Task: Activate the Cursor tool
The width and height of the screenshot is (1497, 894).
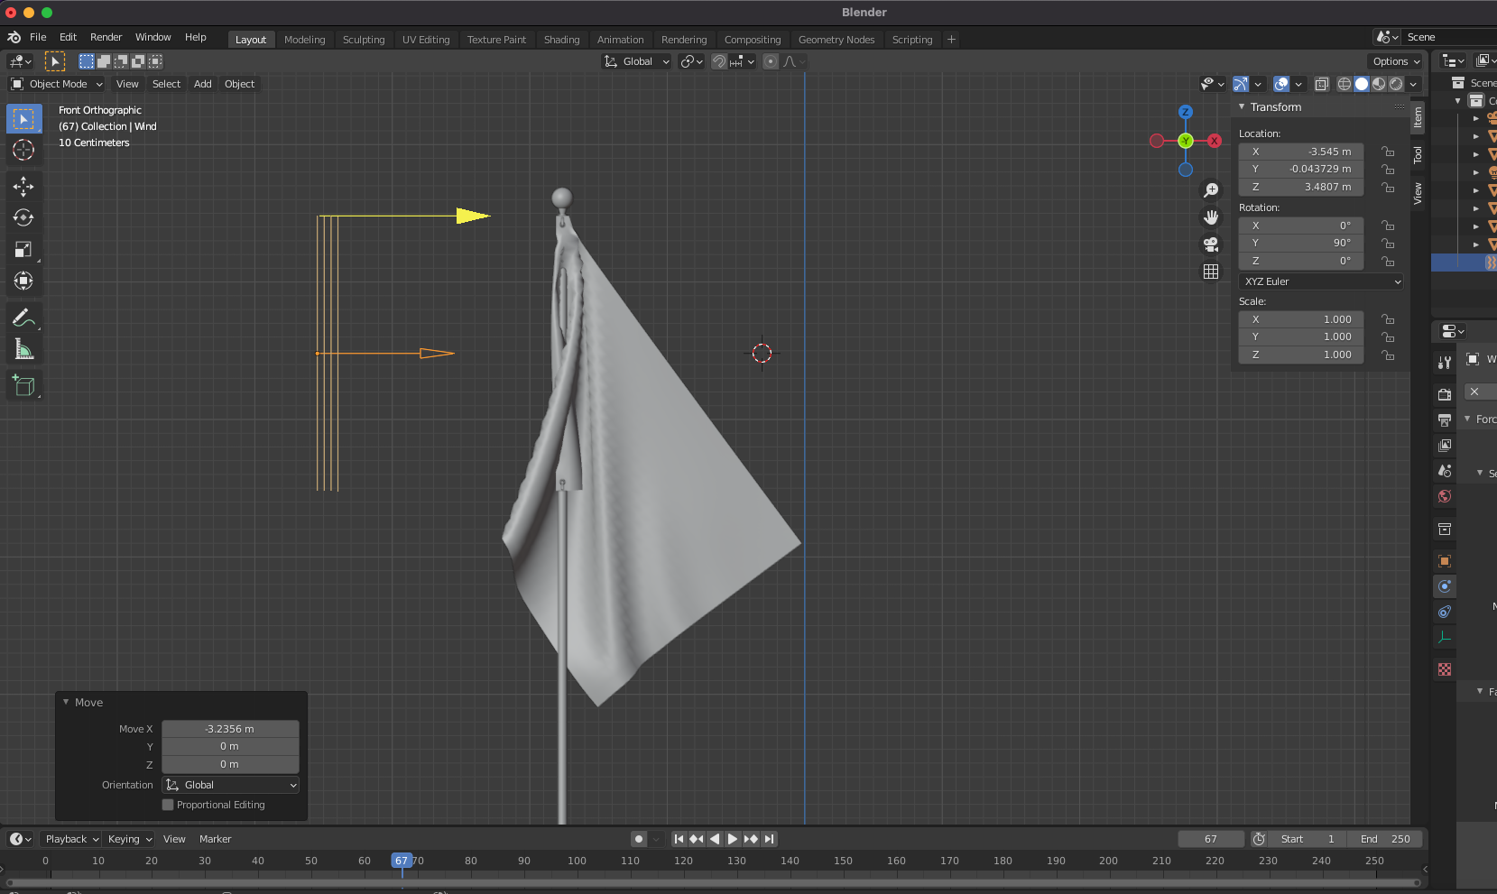Action: pos(23,150)
